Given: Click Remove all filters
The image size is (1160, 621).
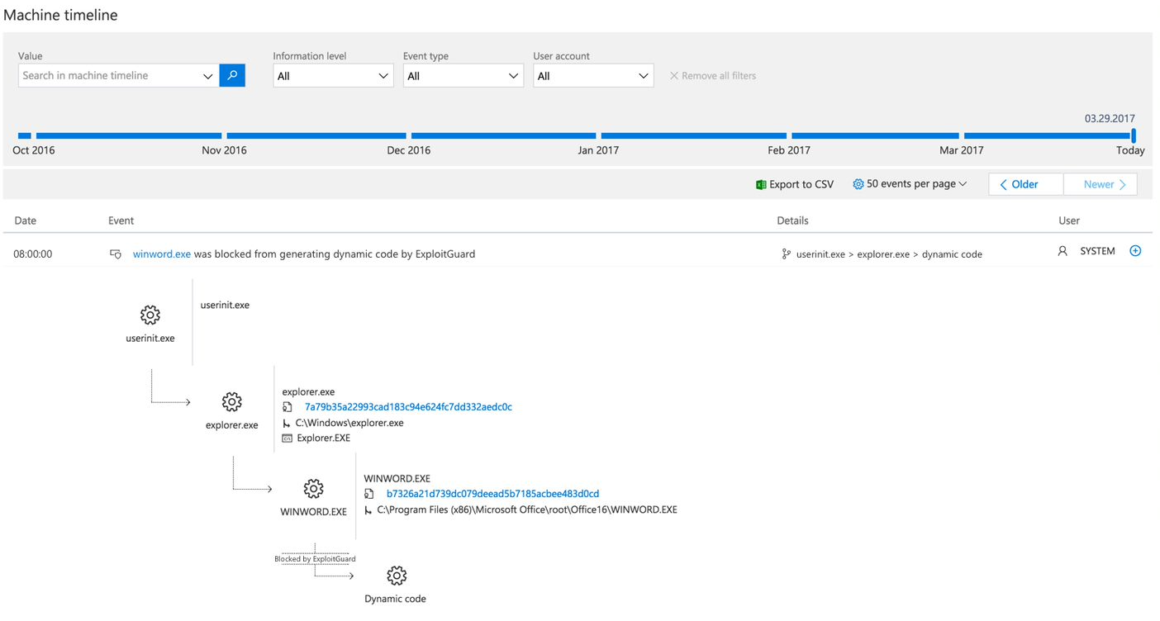Looking at the screenshot, I should coord(712,75).
